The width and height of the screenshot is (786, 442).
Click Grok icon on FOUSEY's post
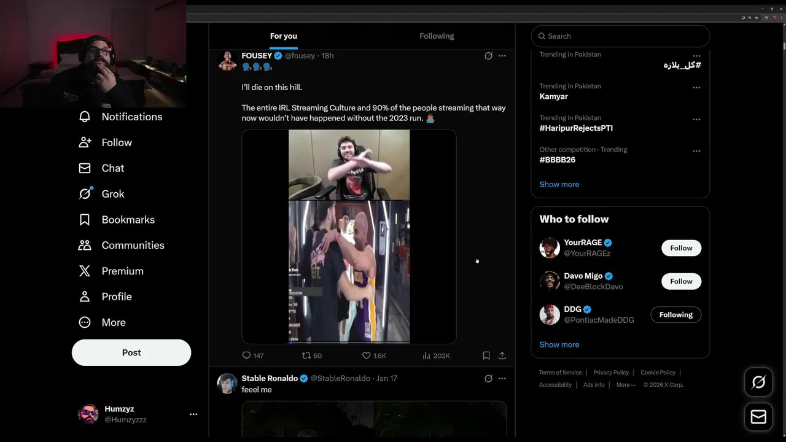coord(488,56)
